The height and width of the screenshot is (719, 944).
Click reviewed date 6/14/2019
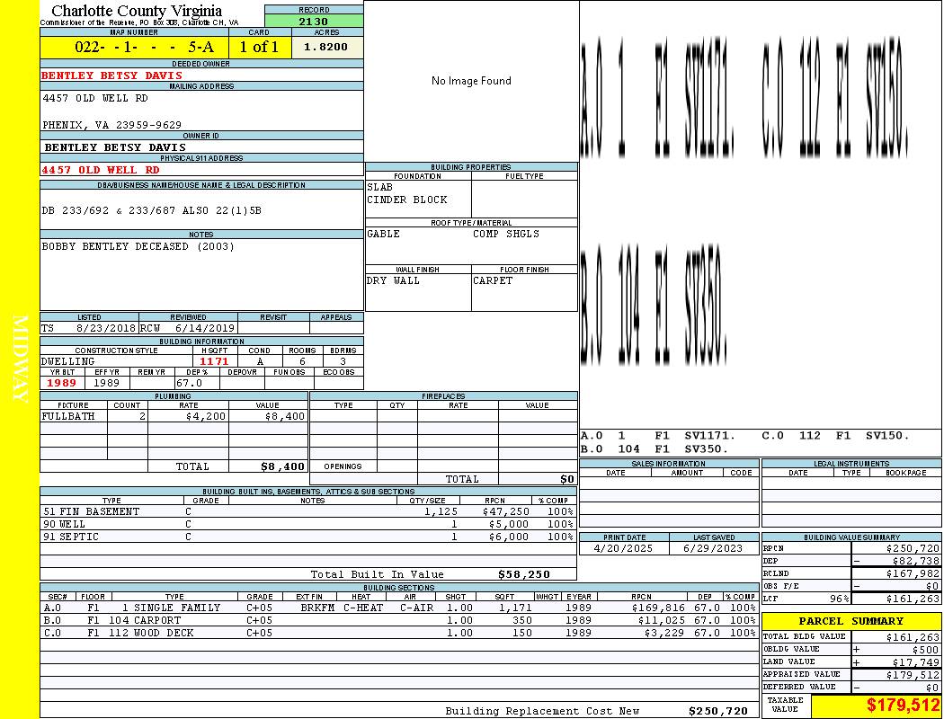pyautogui.click(x=205, y=329)
